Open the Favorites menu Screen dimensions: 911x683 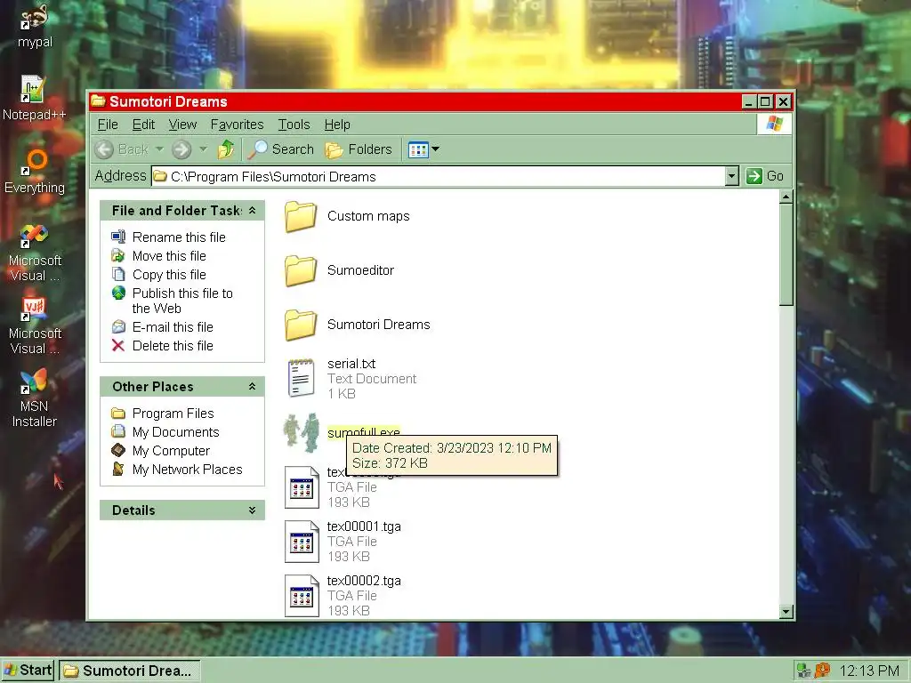tap(237, 125)
